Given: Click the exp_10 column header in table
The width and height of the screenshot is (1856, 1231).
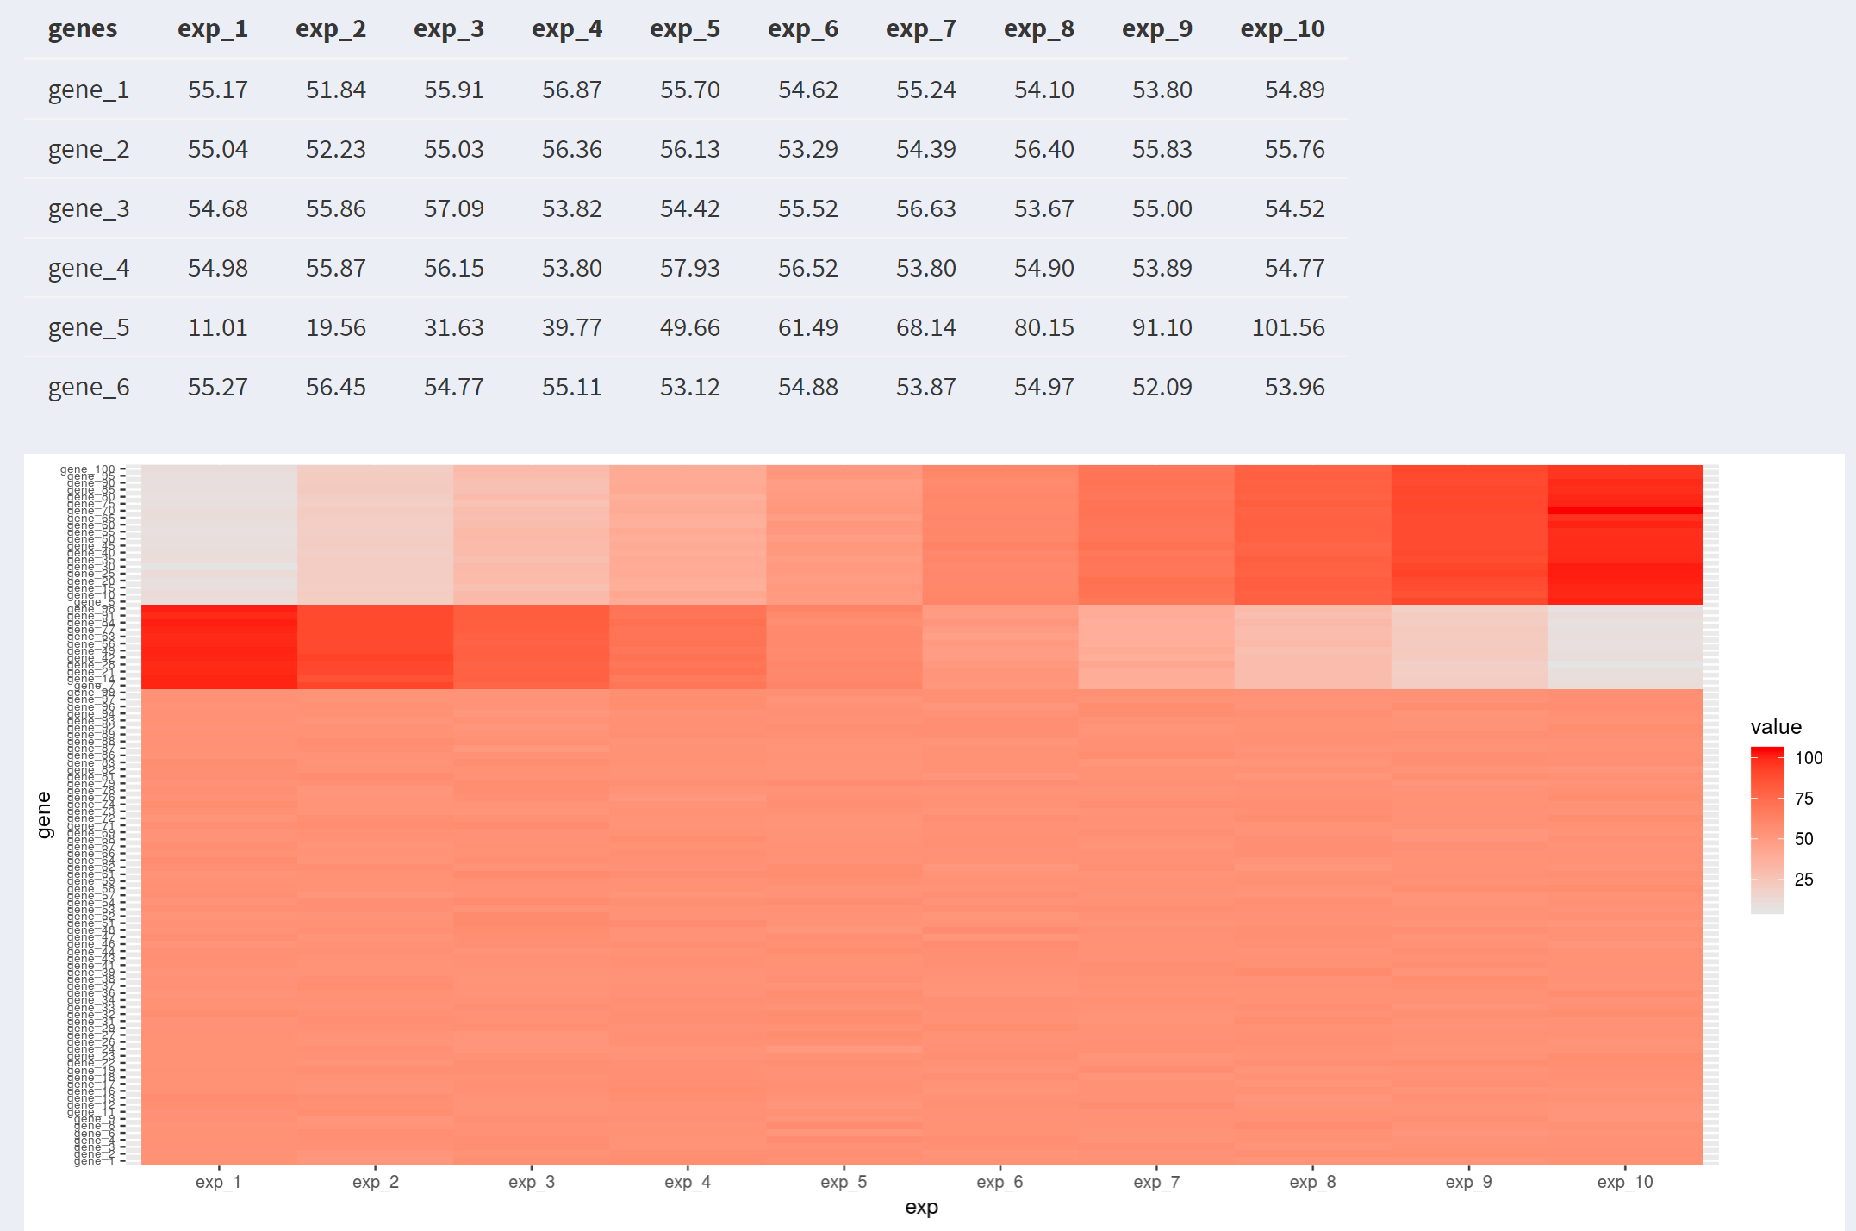Looking at the screenshot, I should pyautogui.click(x=1281, y=28).
